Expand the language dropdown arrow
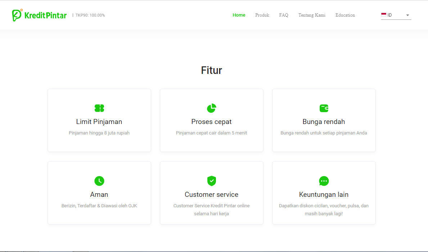428x252 pixels. 407,15
